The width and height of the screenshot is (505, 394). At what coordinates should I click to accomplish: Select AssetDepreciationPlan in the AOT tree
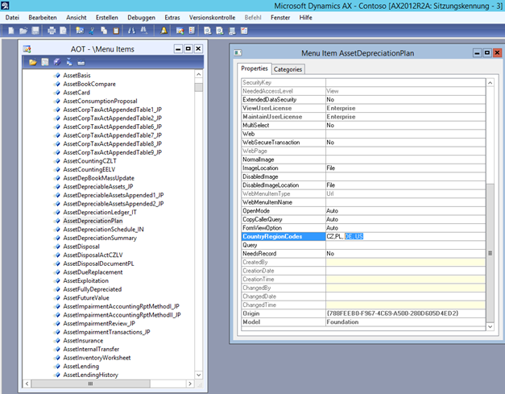click(93, 220)
